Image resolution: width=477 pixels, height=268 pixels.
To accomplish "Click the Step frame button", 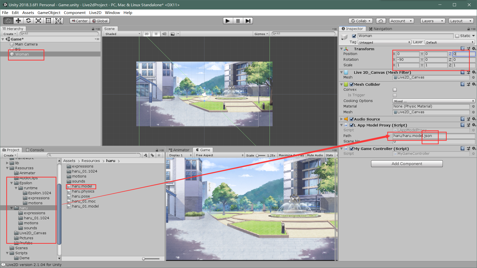I will 248,21.
